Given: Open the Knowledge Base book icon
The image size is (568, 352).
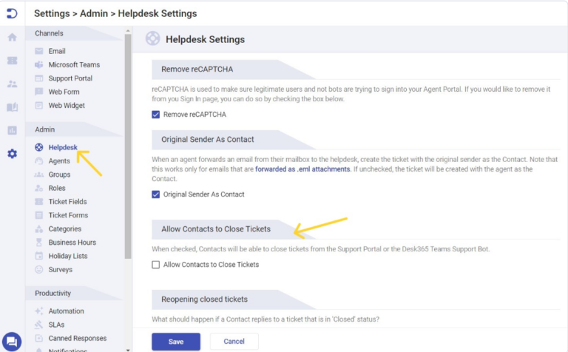Looking at the screenshot, I should (x=12, y=107).
